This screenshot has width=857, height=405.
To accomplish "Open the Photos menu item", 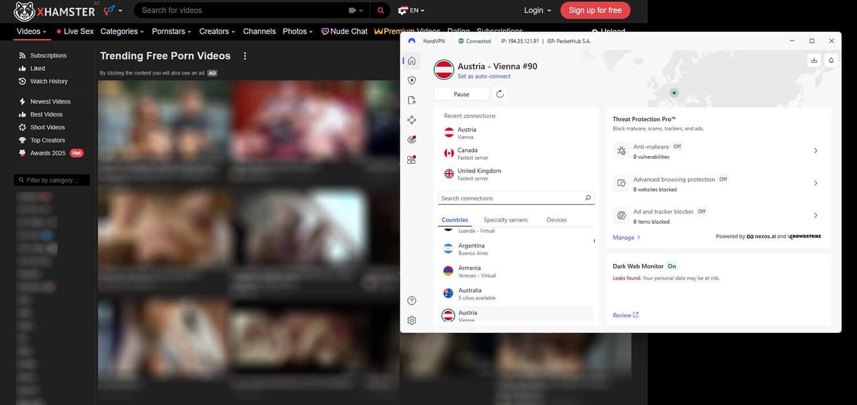I will (298, 31).
